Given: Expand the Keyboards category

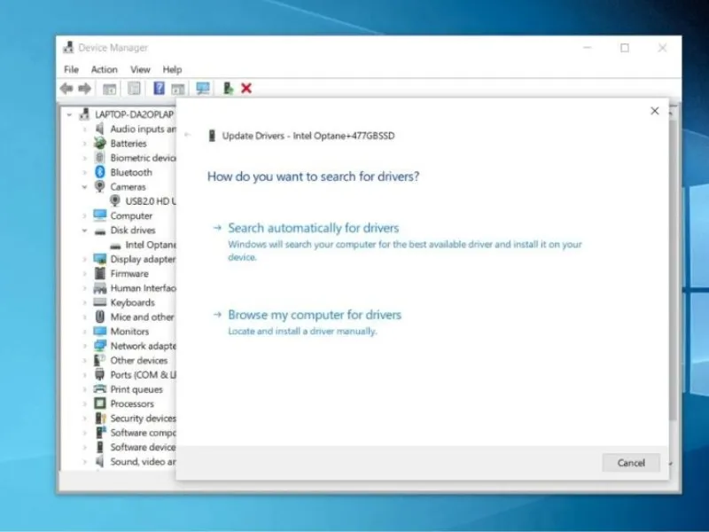Looking at the screenshot, I should click(85, 302).
